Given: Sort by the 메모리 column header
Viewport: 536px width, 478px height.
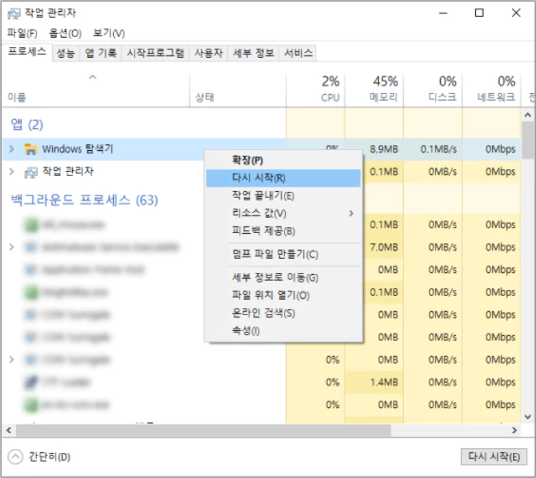Looking at the screenshot, I should click(375, 89).
